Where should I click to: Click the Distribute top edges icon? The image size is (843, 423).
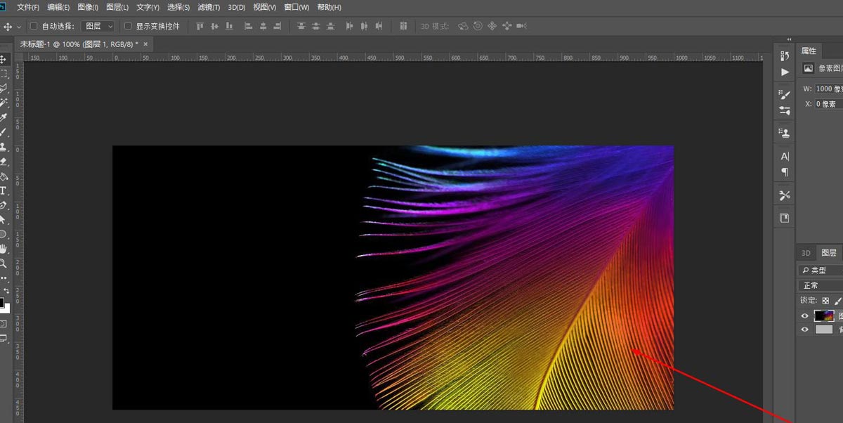(x=301, y=26)
